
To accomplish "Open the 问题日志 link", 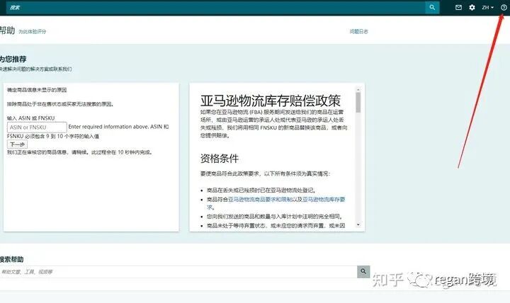I will click(x=358, y=32).
